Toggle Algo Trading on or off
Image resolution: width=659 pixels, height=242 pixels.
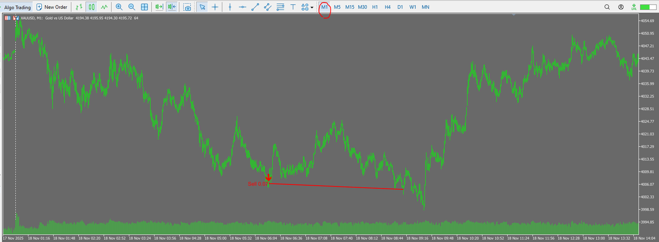click(x=17, y=7)
